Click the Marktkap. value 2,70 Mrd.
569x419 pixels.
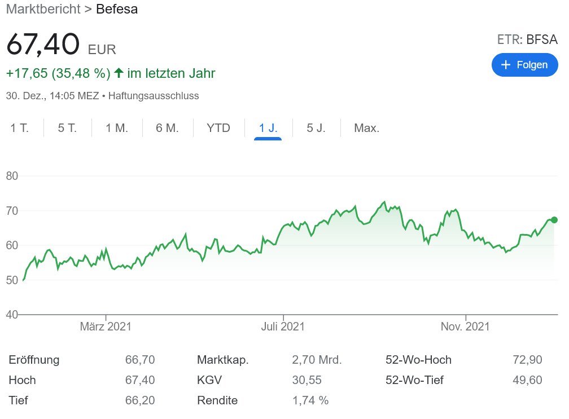click(x=318, y=359)
